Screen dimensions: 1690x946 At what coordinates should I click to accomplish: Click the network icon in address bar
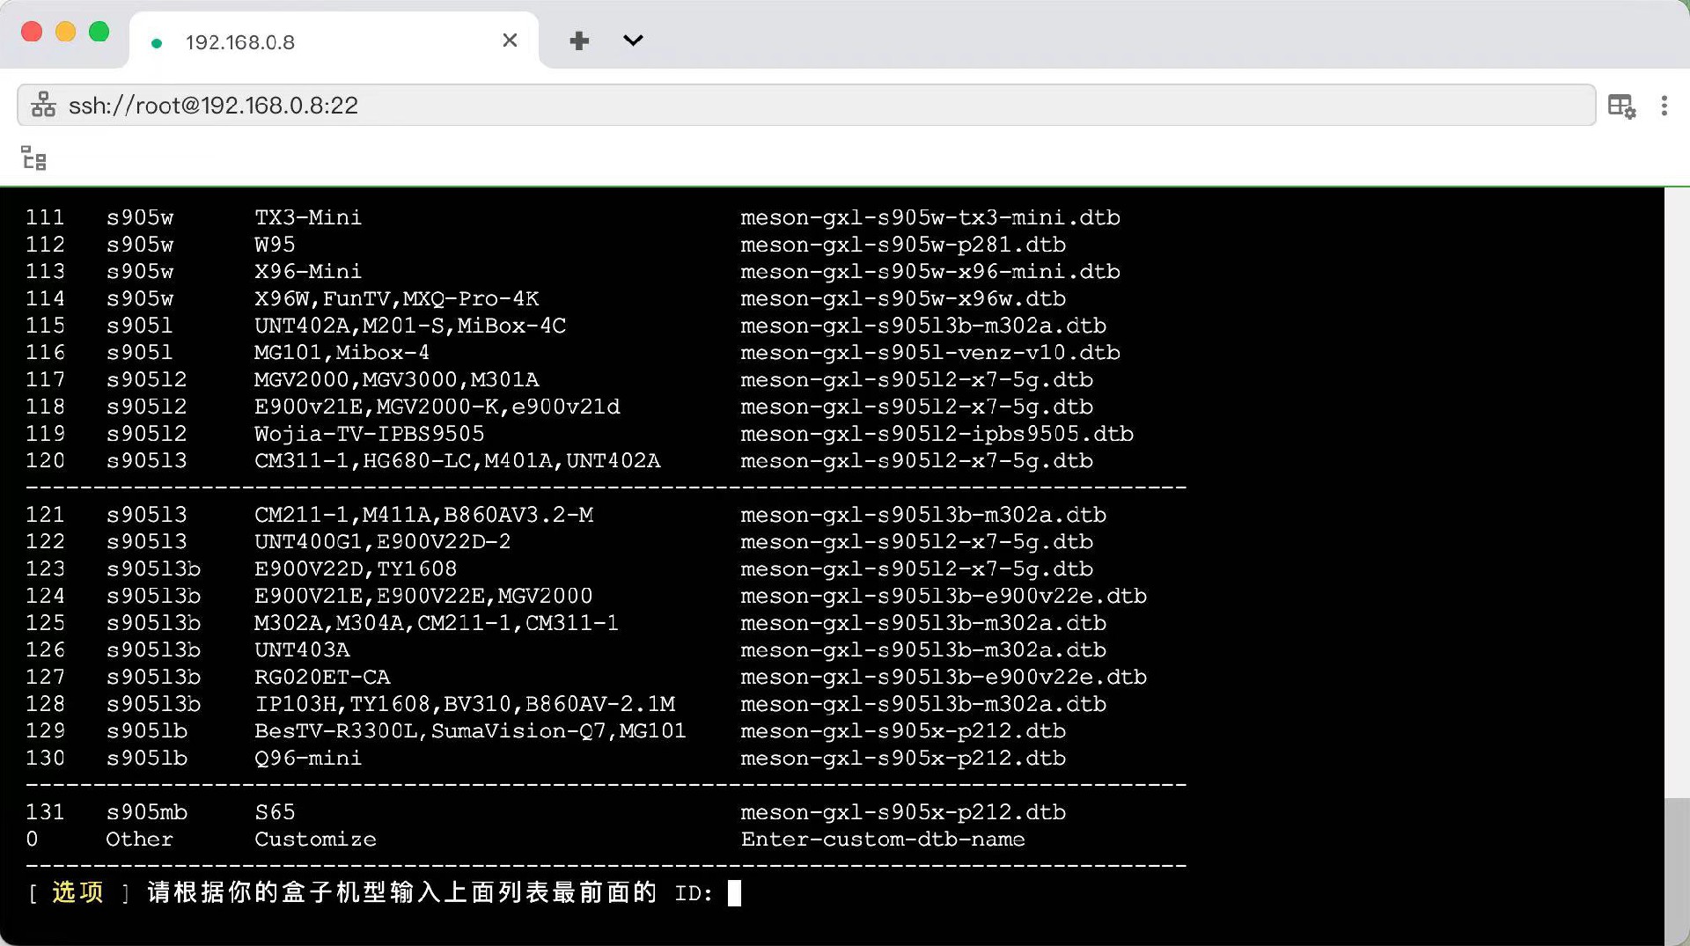[43, 105]
